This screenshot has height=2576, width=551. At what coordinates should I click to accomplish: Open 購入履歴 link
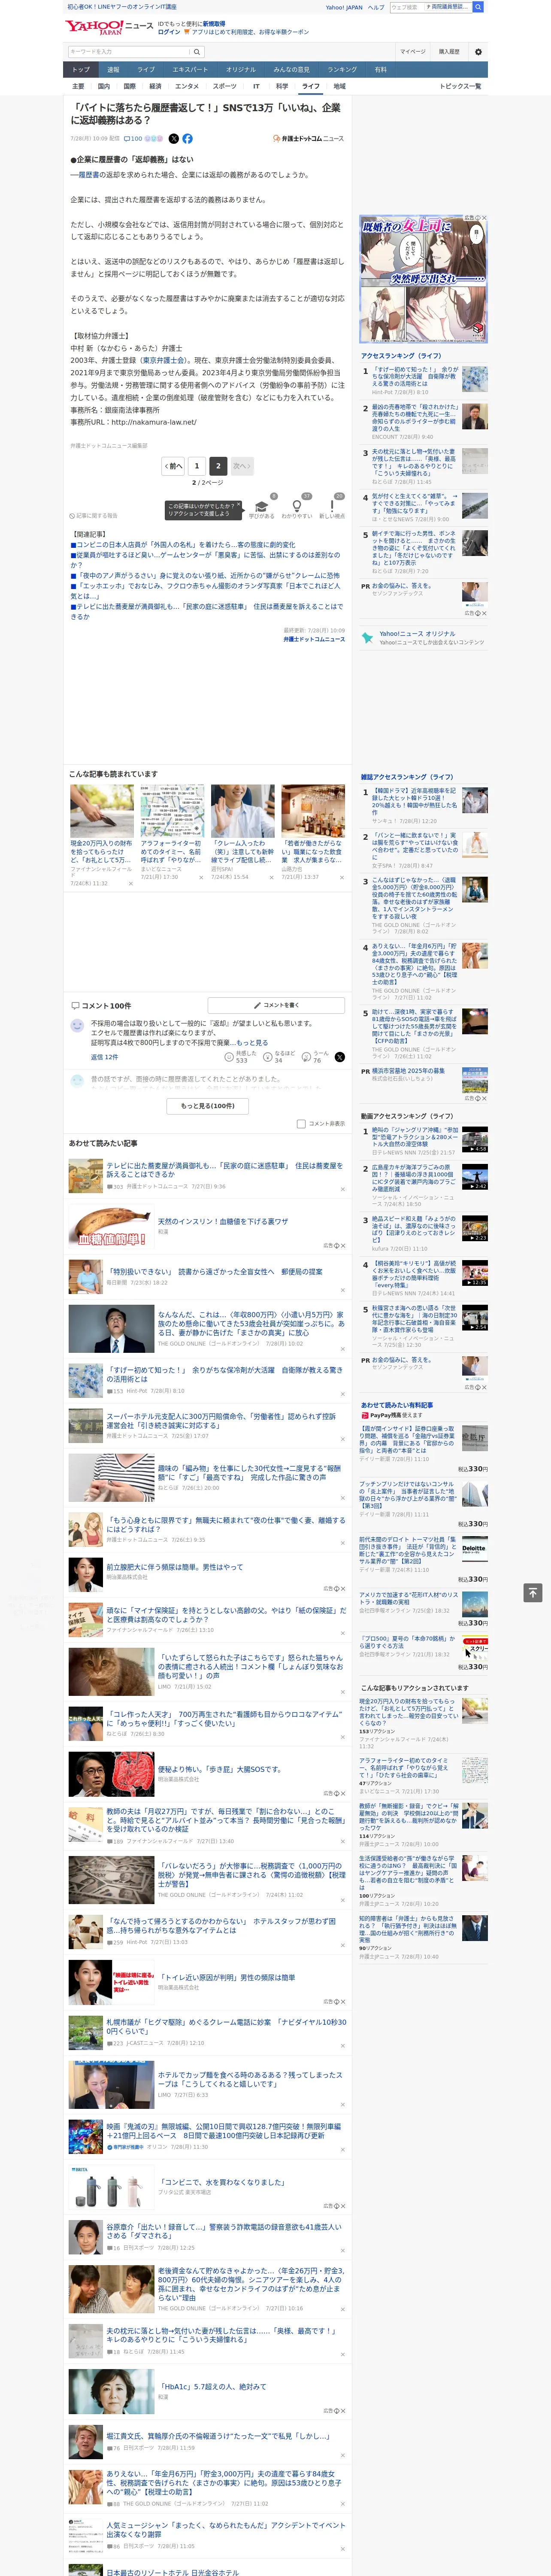click(x=449, y=51)
